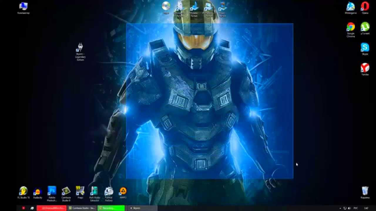Select the Computer desktop icon

click(23, 8)
